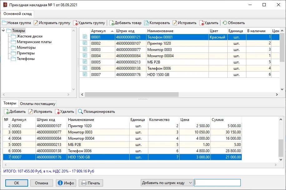
Task: Click Обновить refresh icon
Action: (x=225, y=23)
